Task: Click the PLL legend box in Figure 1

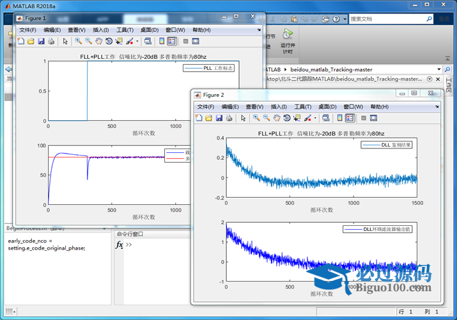Action: (208, 68)
